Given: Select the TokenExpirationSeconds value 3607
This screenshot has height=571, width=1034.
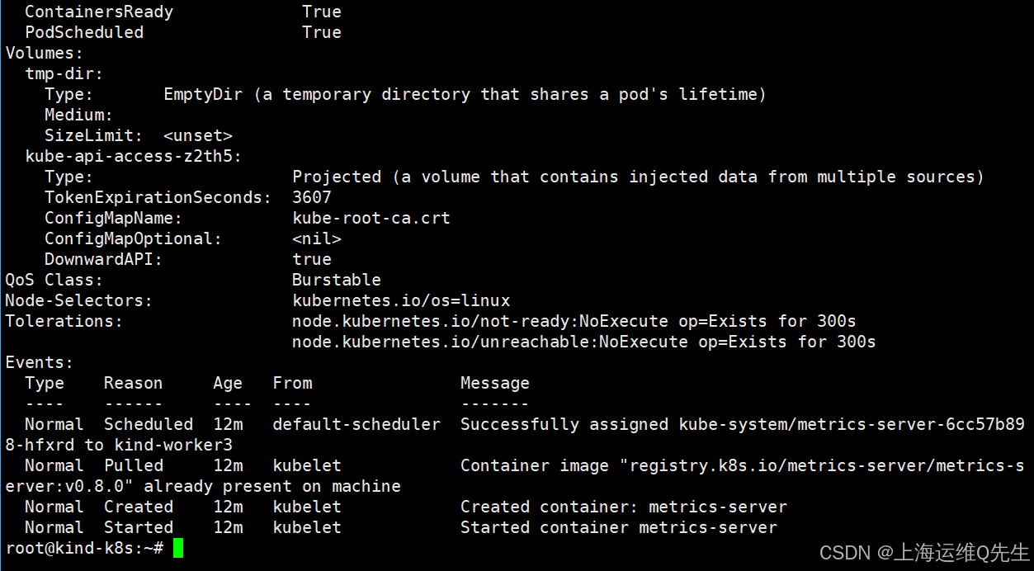Looking at the screenshot, I should tap(312, 196).
